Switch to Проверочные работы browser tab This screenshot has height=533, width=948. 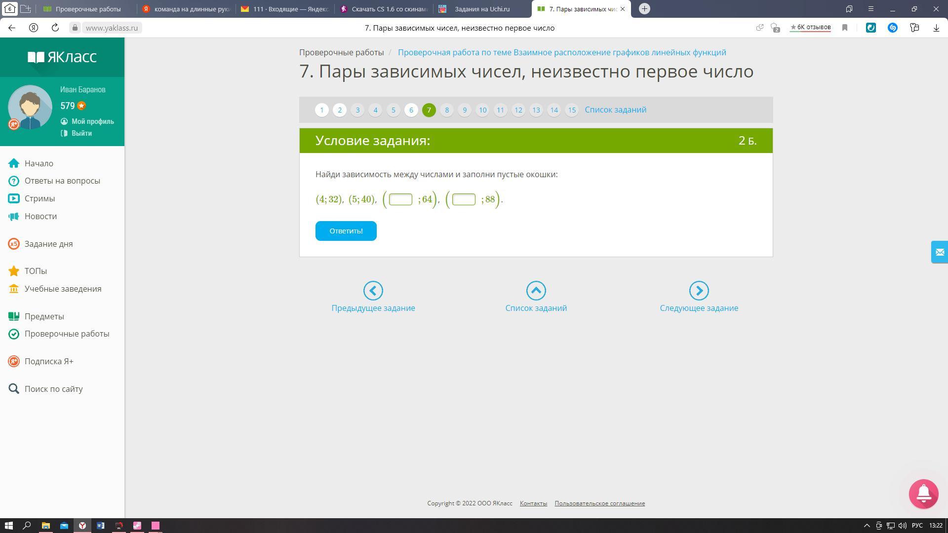(87, 9)
